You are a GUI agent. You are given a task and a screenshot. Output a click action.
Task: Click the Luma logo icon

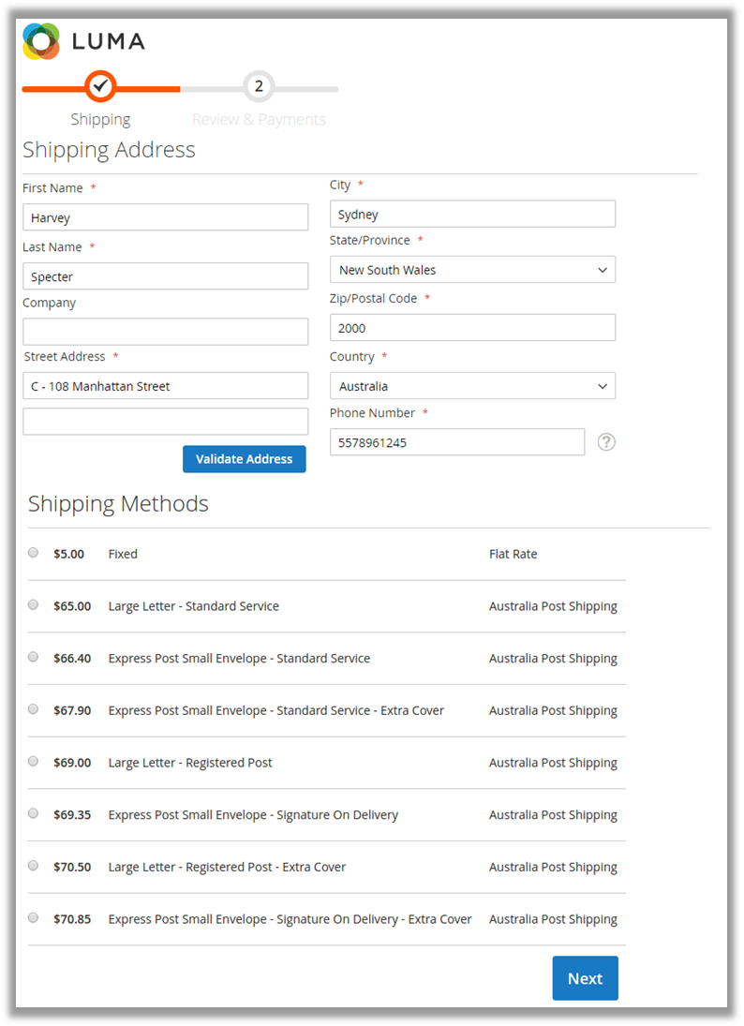click(41, 41)
